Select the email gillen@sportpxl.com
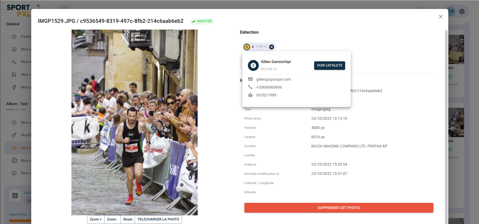The height and width of the screenshot is (224, 479). click(273, 79)
